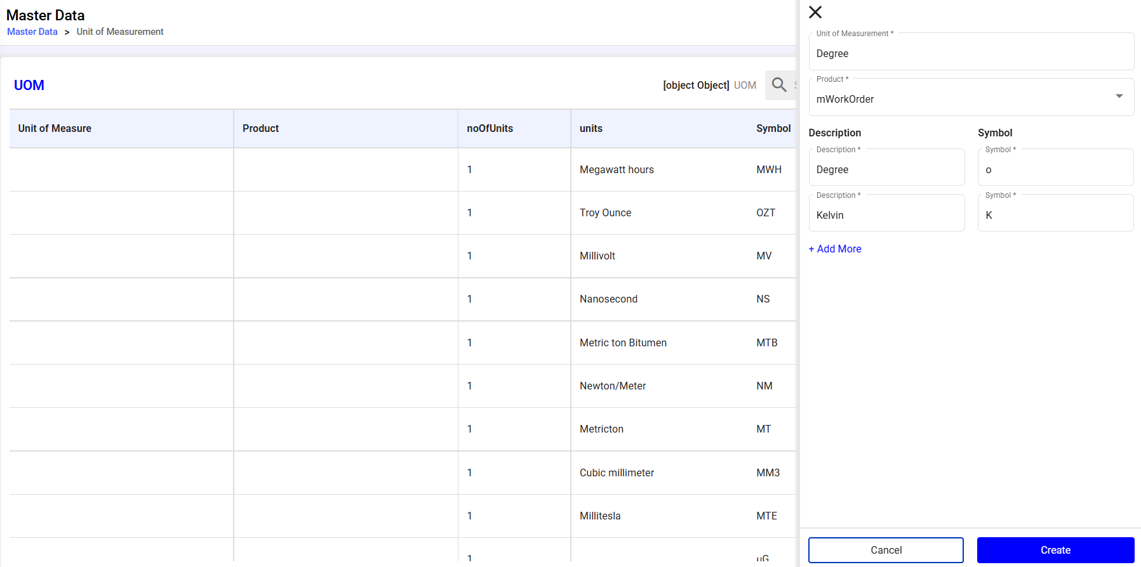Edit the Unit of Measurement field
1141x567 pixels.
point(970,54)
